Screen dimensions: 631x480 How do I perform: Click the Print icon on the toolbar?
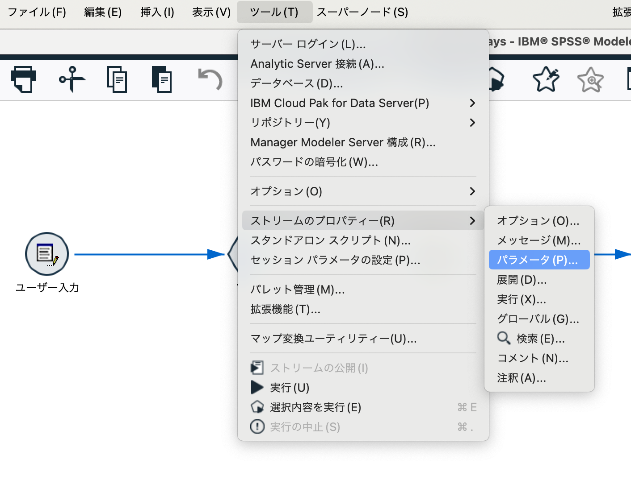point(23,79)
